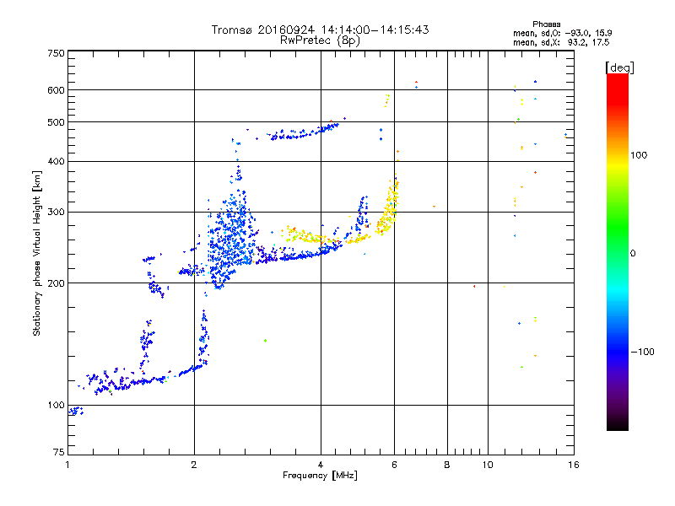Click the y-axis tick label '400'
Screen dimensions: 675x506
pos(57,161)
